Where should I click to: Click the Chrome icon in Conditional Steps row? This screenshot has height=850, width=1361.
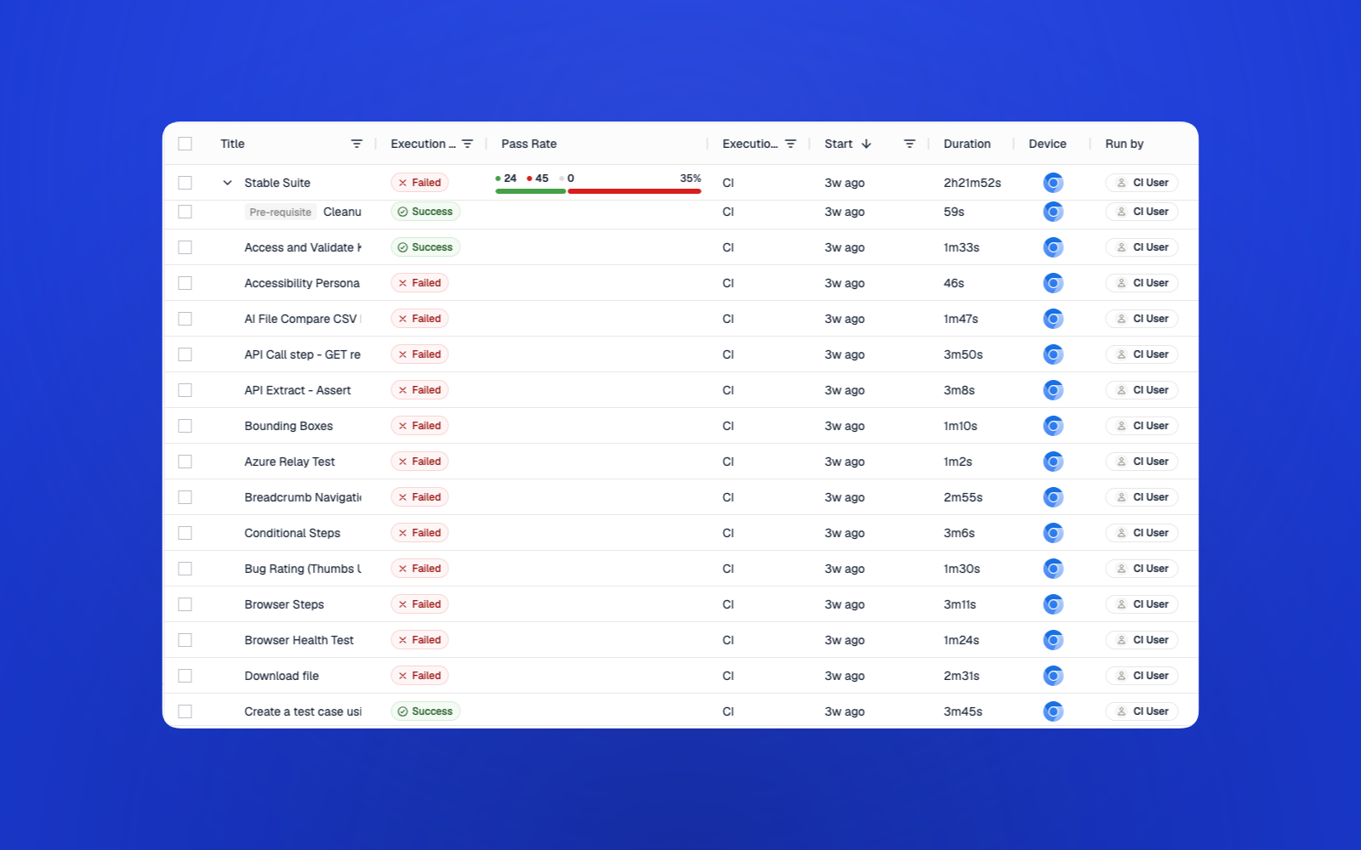coord(1053,533)
